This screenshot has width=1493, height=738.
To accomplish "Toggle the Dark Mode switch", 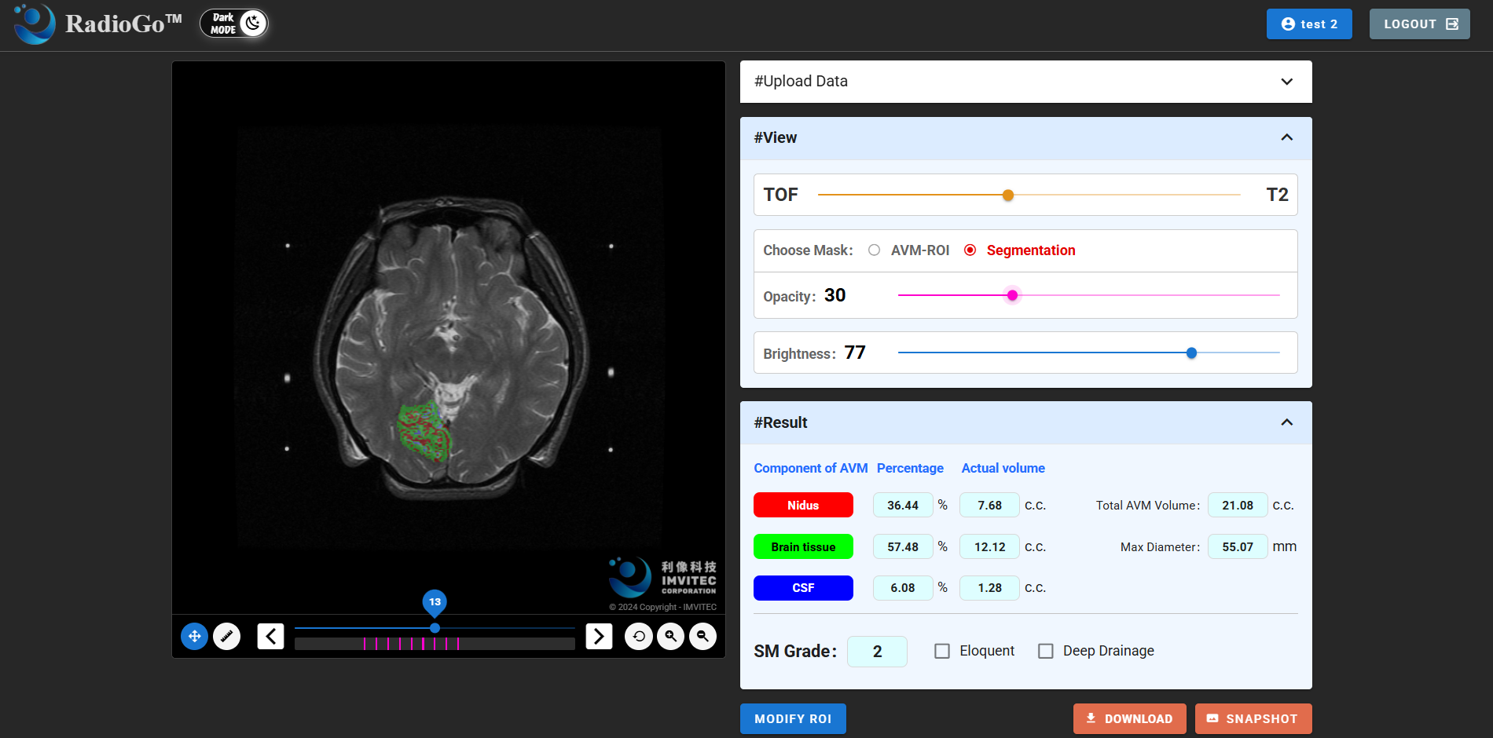I will pos(234,24).
